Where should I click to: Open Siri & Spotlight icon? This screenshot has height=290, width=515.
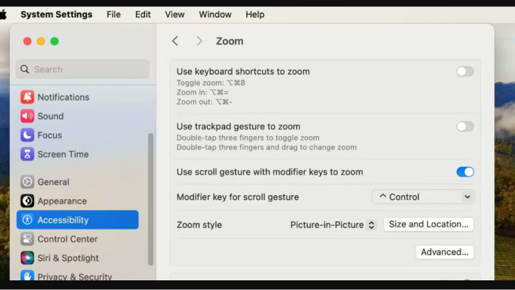coord(27,258)
